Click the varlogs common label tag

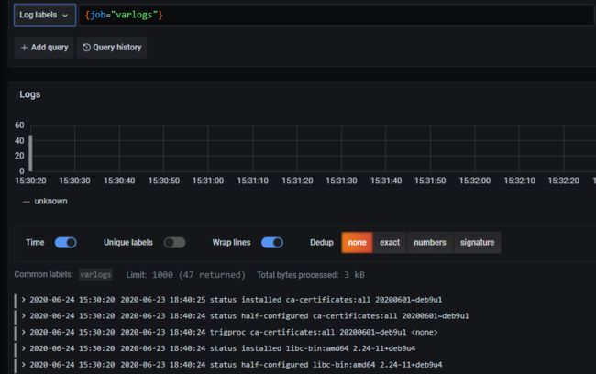coord(95,274)
